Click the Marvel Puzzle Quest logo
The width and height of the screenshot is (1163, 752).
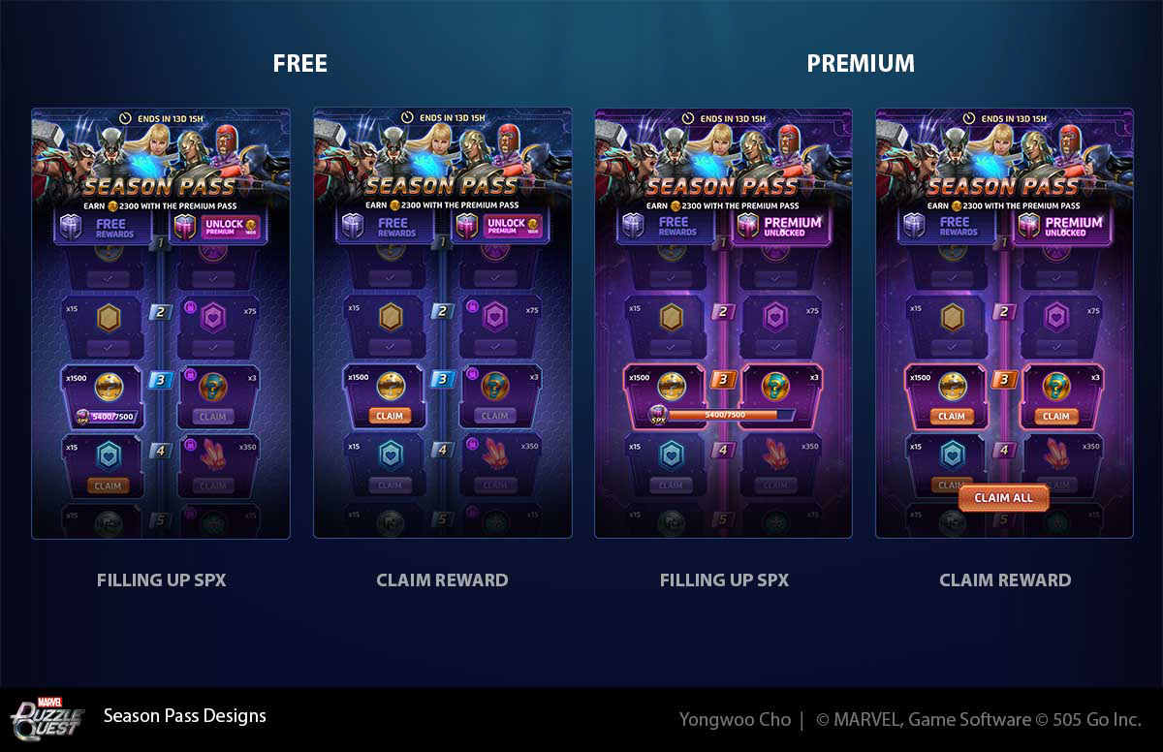click(35, 719)
